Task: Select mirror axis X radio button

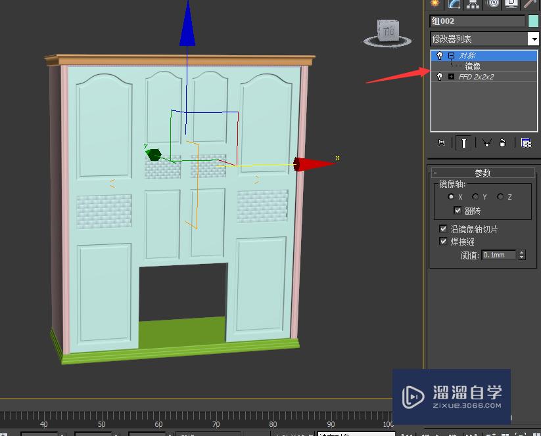Action: [x=450, y=196]
